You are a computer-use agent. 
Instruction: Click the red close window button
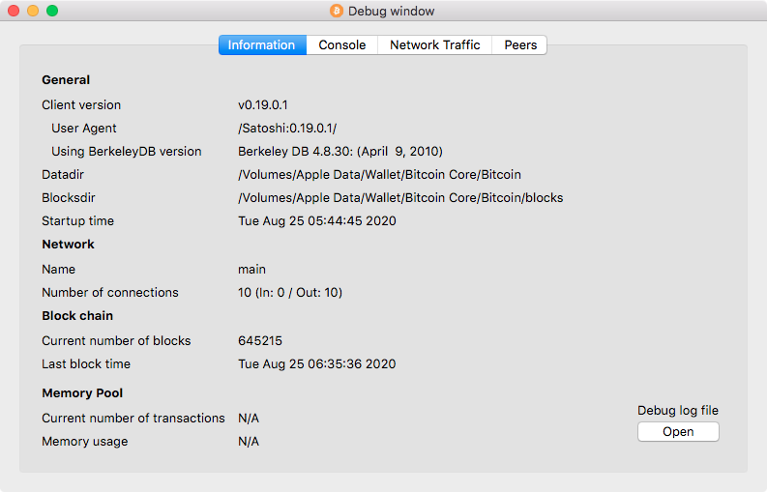click(14, 11)
